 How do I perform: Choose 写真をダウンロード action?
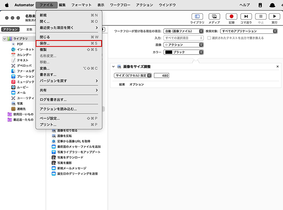point(67,157)
